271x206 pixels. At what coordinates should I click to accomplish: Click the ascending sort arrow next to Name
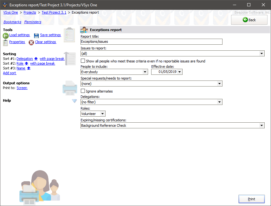[29, 68]
